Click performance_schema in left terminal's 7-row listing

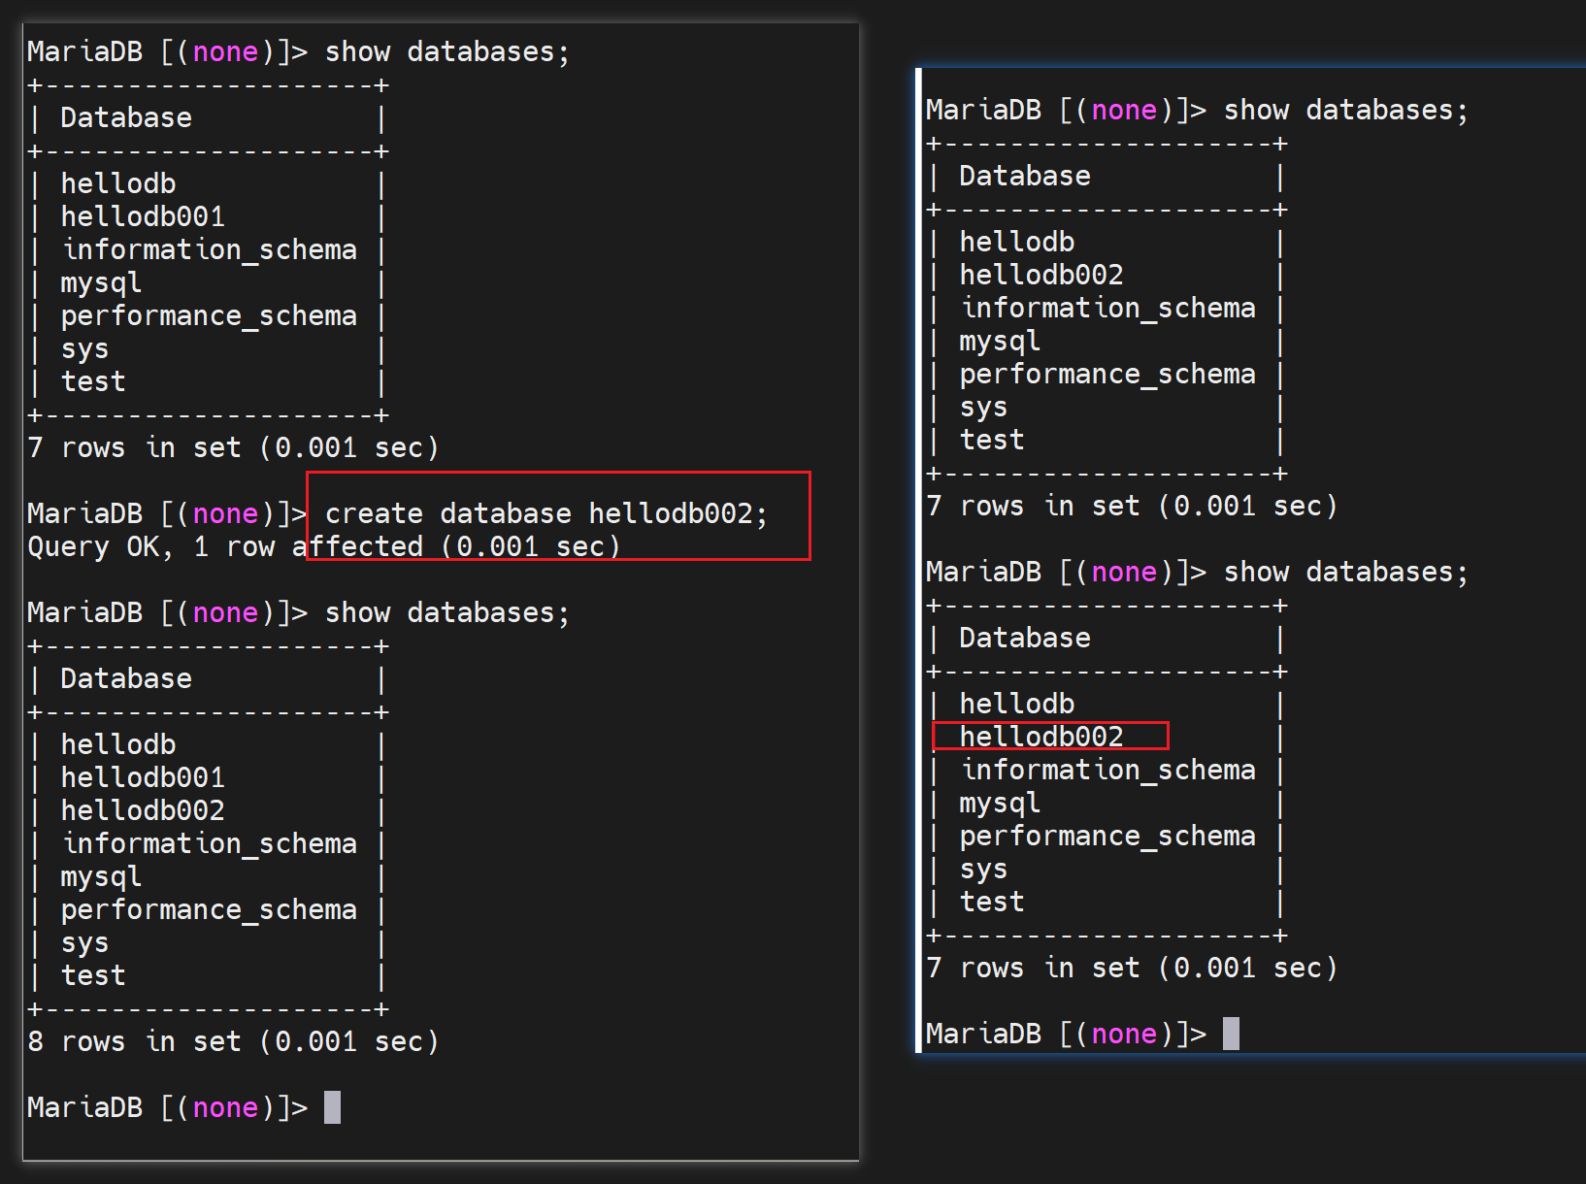click(209, 315)
